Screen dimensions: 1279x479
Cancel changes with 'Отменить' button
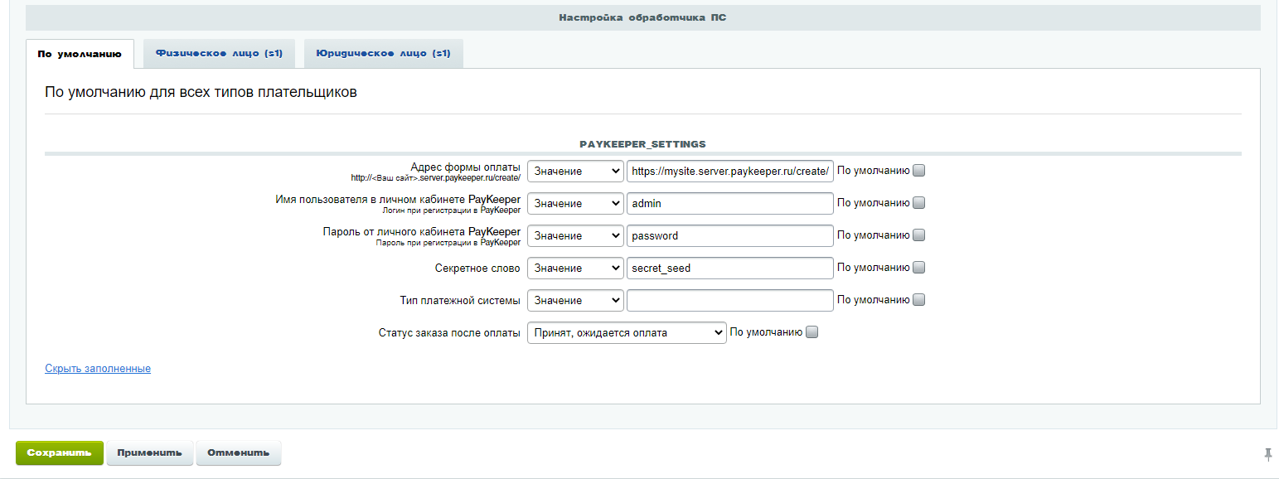point(238,453)
